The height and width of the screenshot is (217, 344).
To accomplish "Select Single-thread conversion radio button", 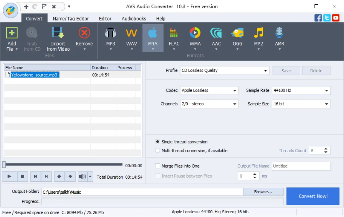I will 158,142.
